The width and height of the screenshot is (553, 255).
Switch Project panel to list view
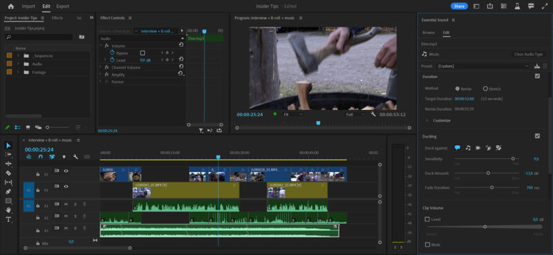click(x=18, y=127)
